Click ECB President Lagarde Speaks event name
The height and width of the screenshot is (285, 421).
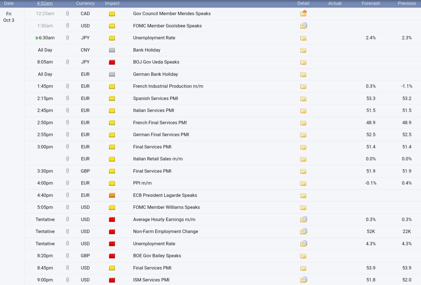click(x=165, y=195)
